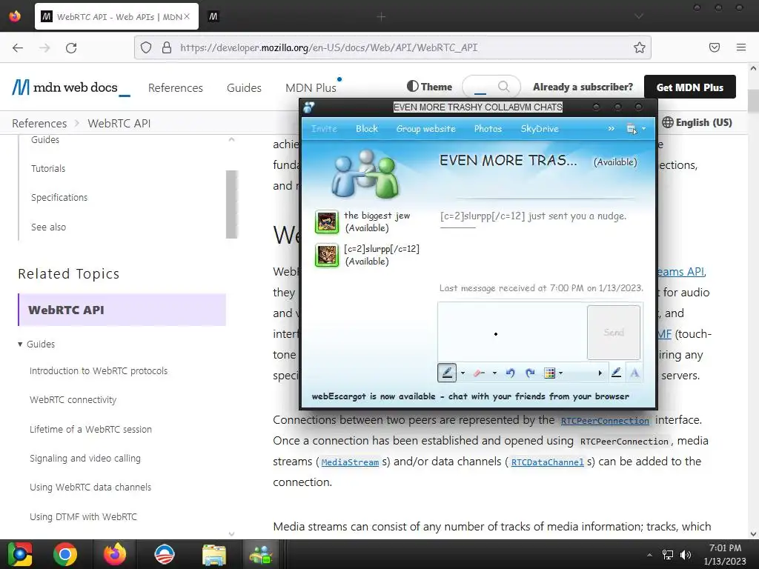Image resolution: width=759 pixels, height=569 pixels.
Task: Open Photos in Messenger toolbar
Action: pos(488,129)
